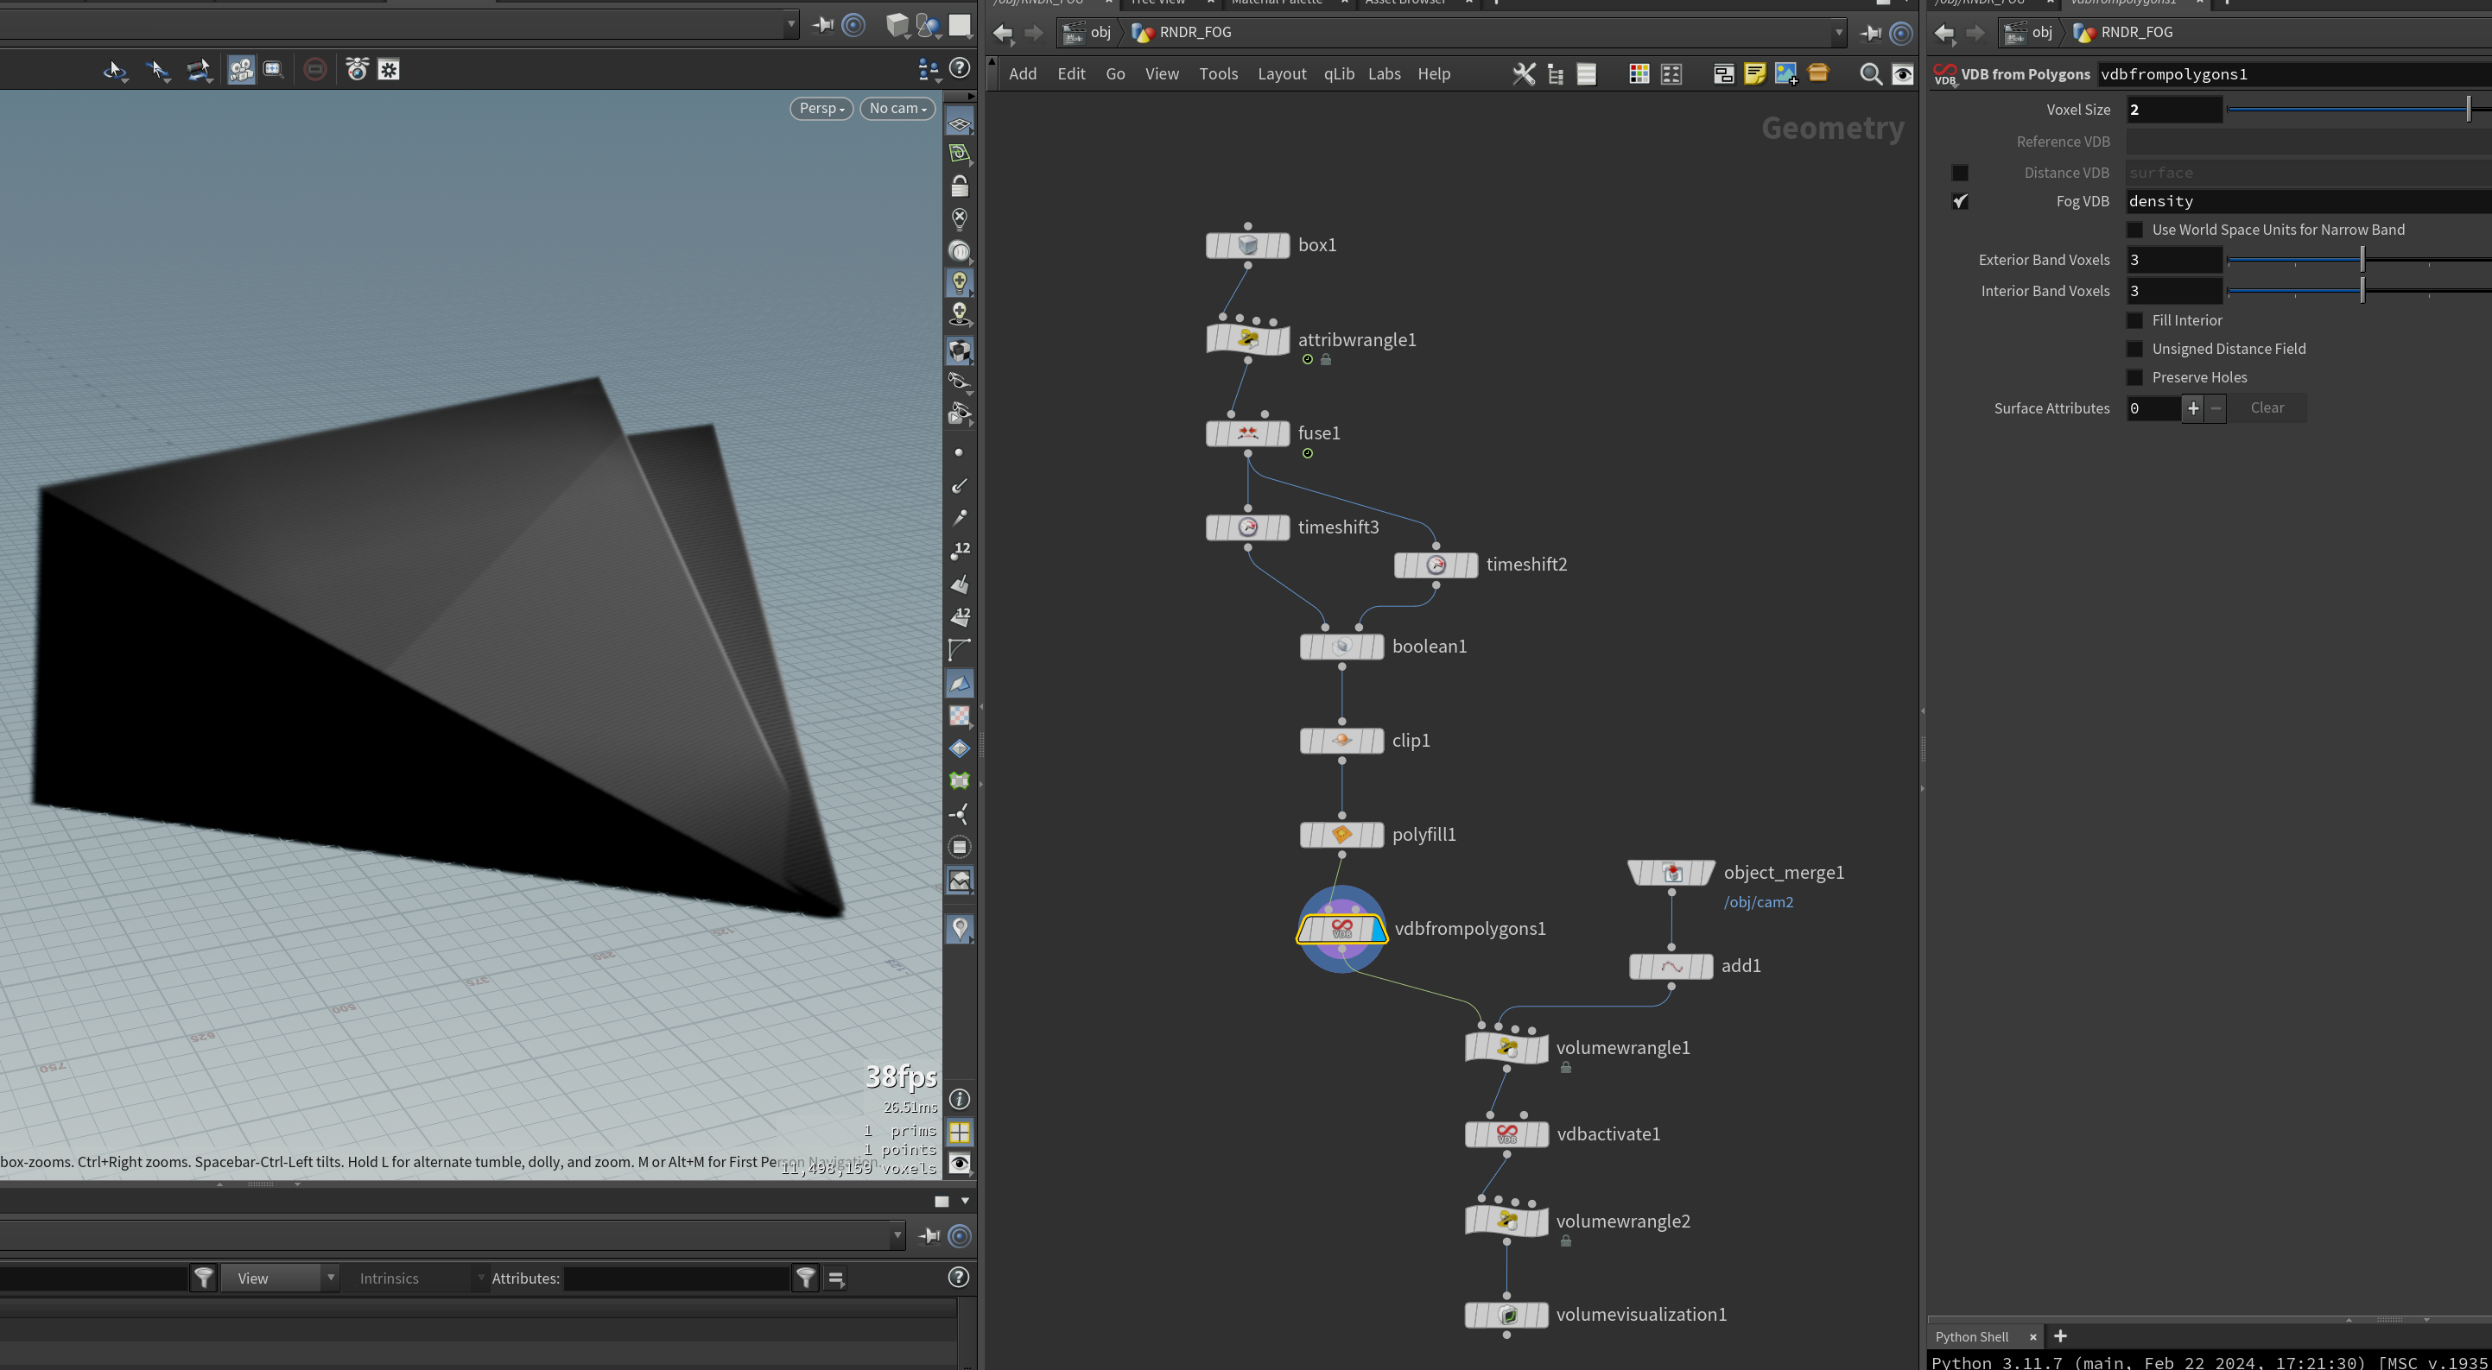Toggle Use World Space Units for Narrow Band
Screen dimensions: 2492x1370
click(2135, 230)
